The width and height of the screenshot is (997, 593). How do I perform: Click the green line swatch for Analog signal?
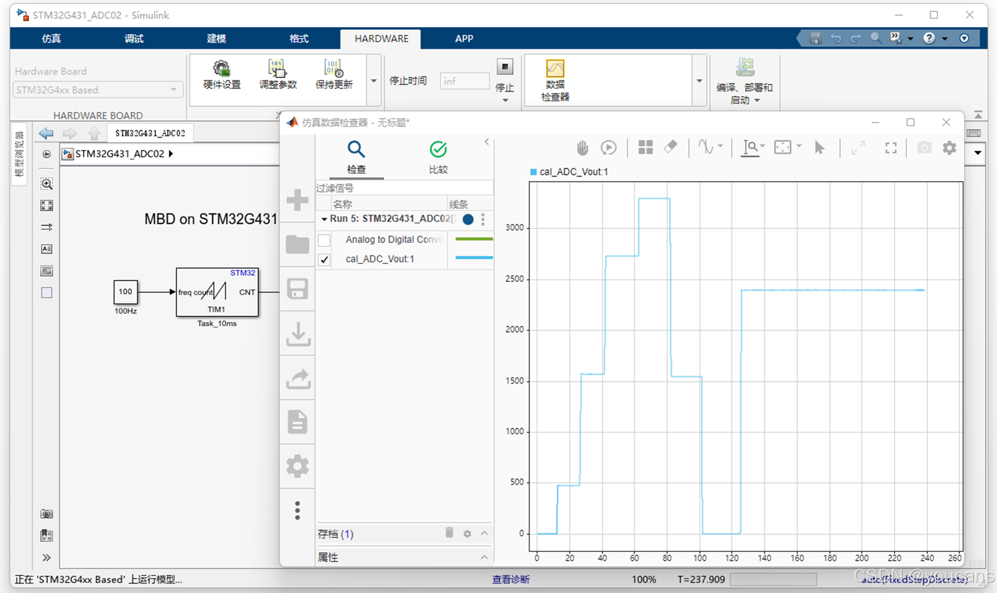[x=474, y=239]
